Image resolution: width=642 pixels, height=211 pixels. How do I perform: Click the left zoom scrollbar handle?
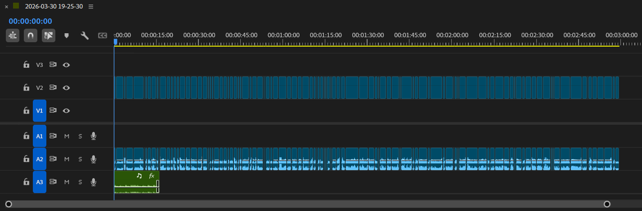coord(8,204)
